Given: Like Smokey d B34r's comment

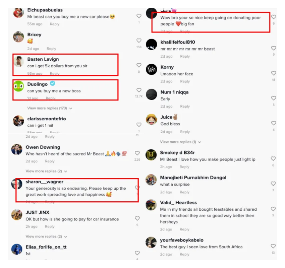Looking at the screenshot, I should point(273,159).
